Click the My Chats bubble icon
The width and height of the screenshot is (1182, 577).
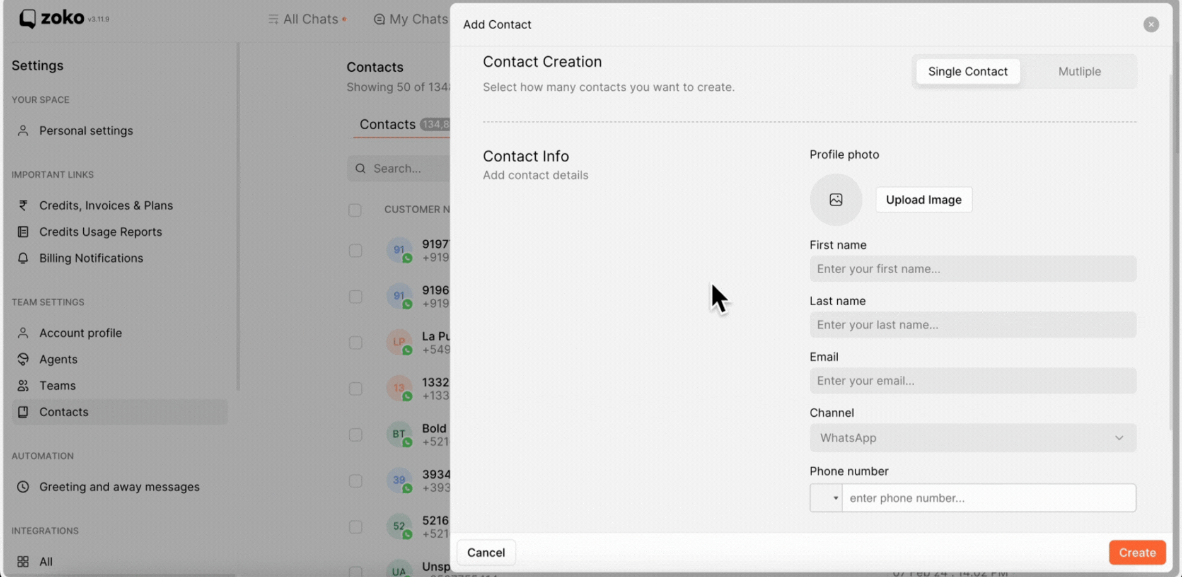[379, 19]
